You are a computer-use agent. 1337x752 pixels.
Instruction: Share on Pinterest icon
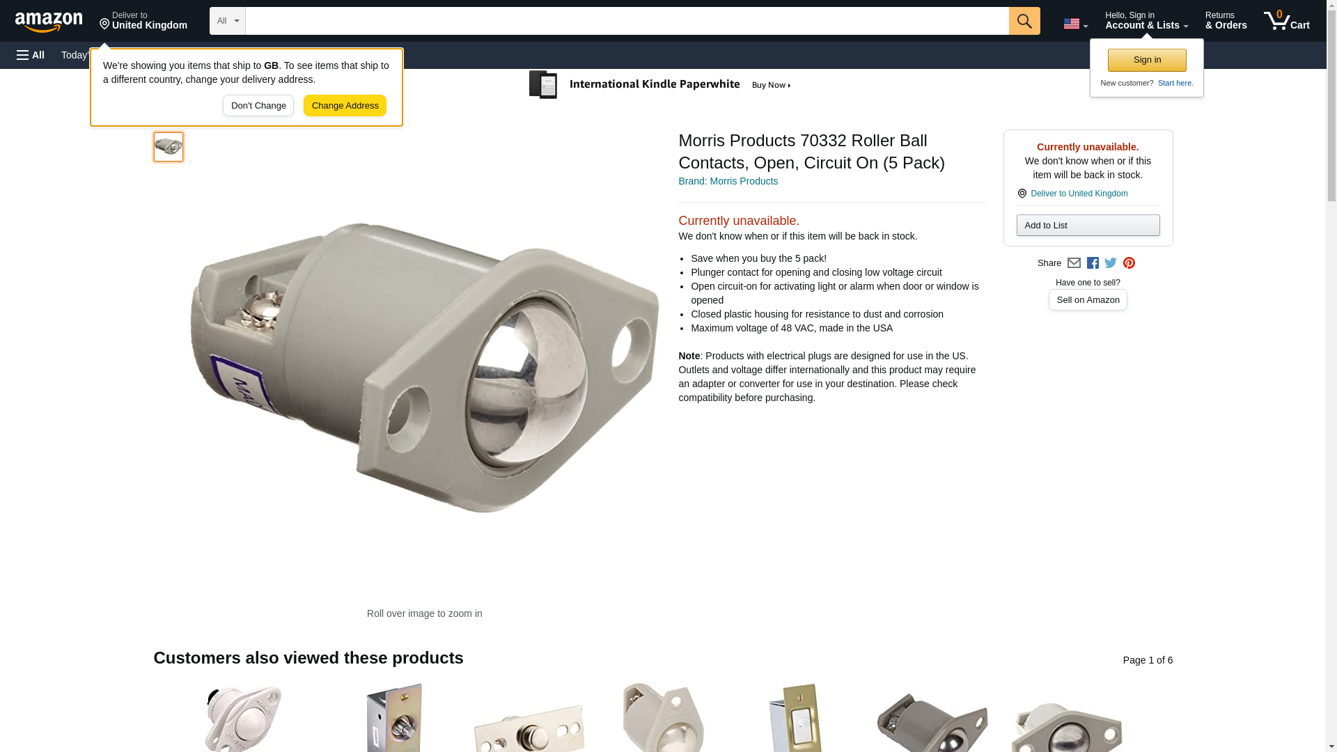point(1129,263)
